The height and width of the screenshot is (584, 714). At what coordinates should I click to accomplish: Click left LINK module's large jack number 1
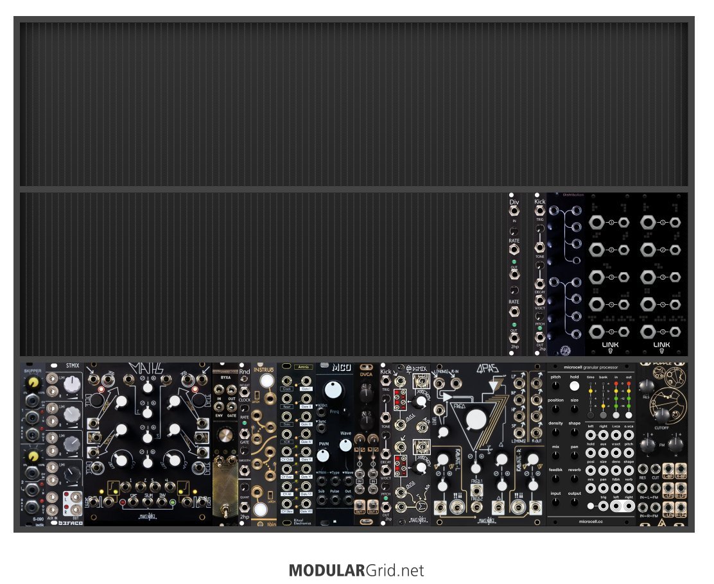coord(596,223)
